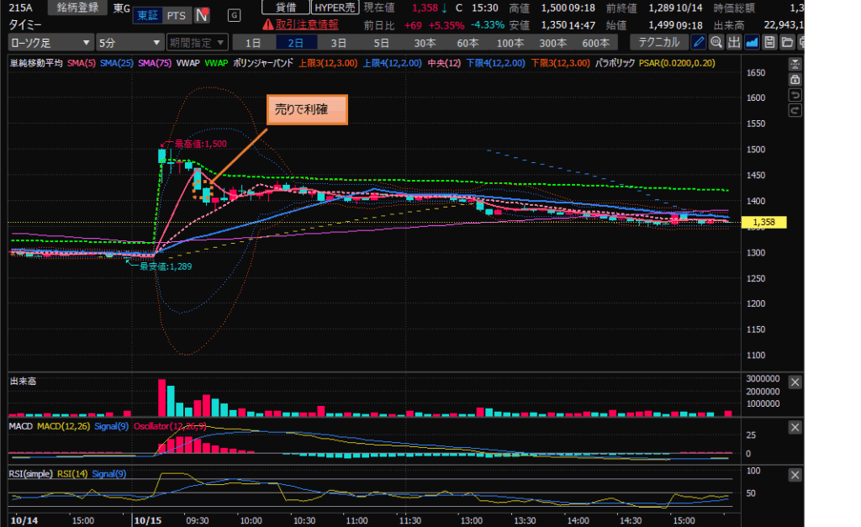Click the red-dotted N news icon

click(x=203, y=15)
